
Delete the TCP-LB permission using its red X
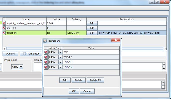[46, 57]
